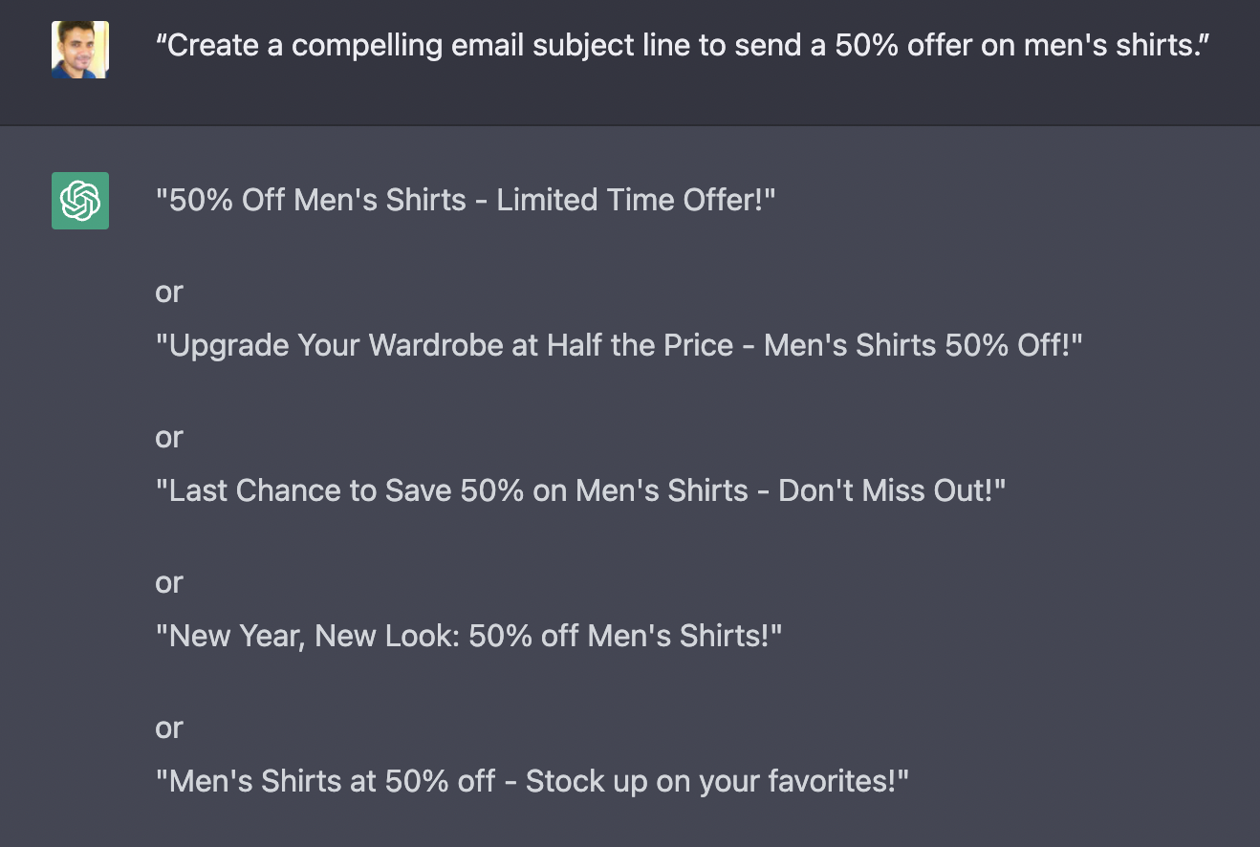Click "Men's Shirts at 50% off" in the last suggestion
The height and width of the screenshot is (847, 1260).
[331, 782]
